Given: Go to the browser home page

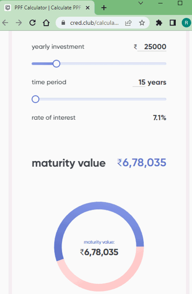Looking at the screenshot, I should click(46, 23).
